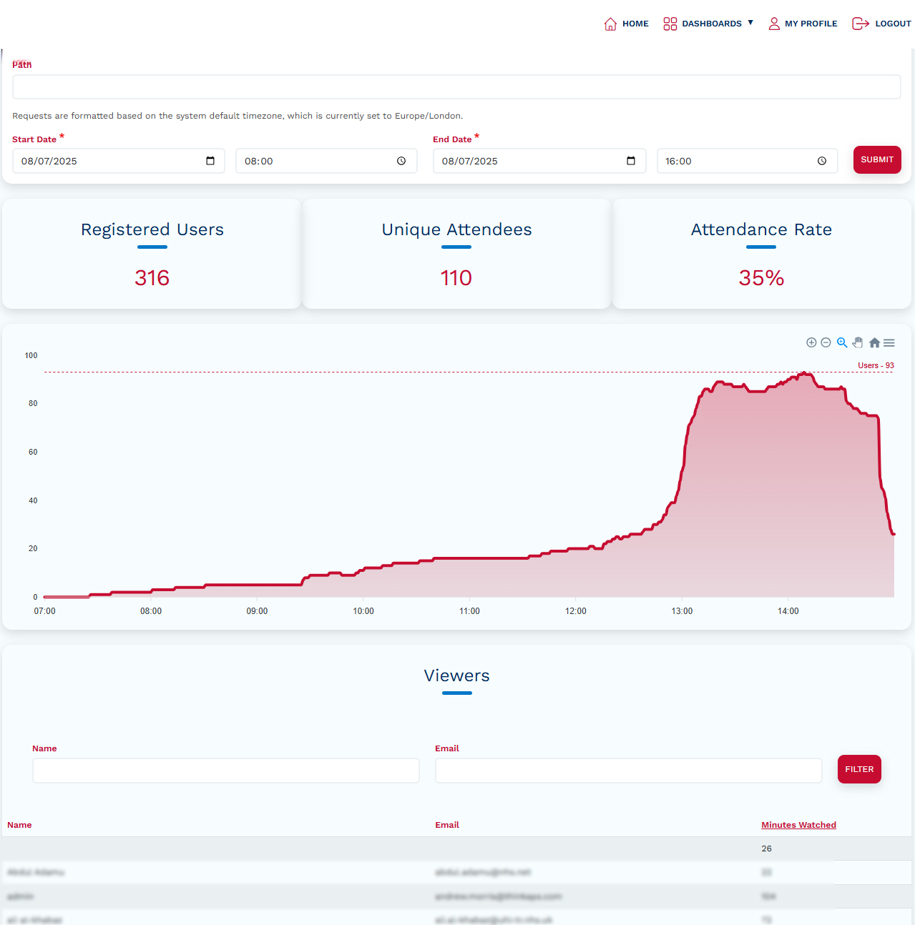Click the end time clock icon

[822, 161]
